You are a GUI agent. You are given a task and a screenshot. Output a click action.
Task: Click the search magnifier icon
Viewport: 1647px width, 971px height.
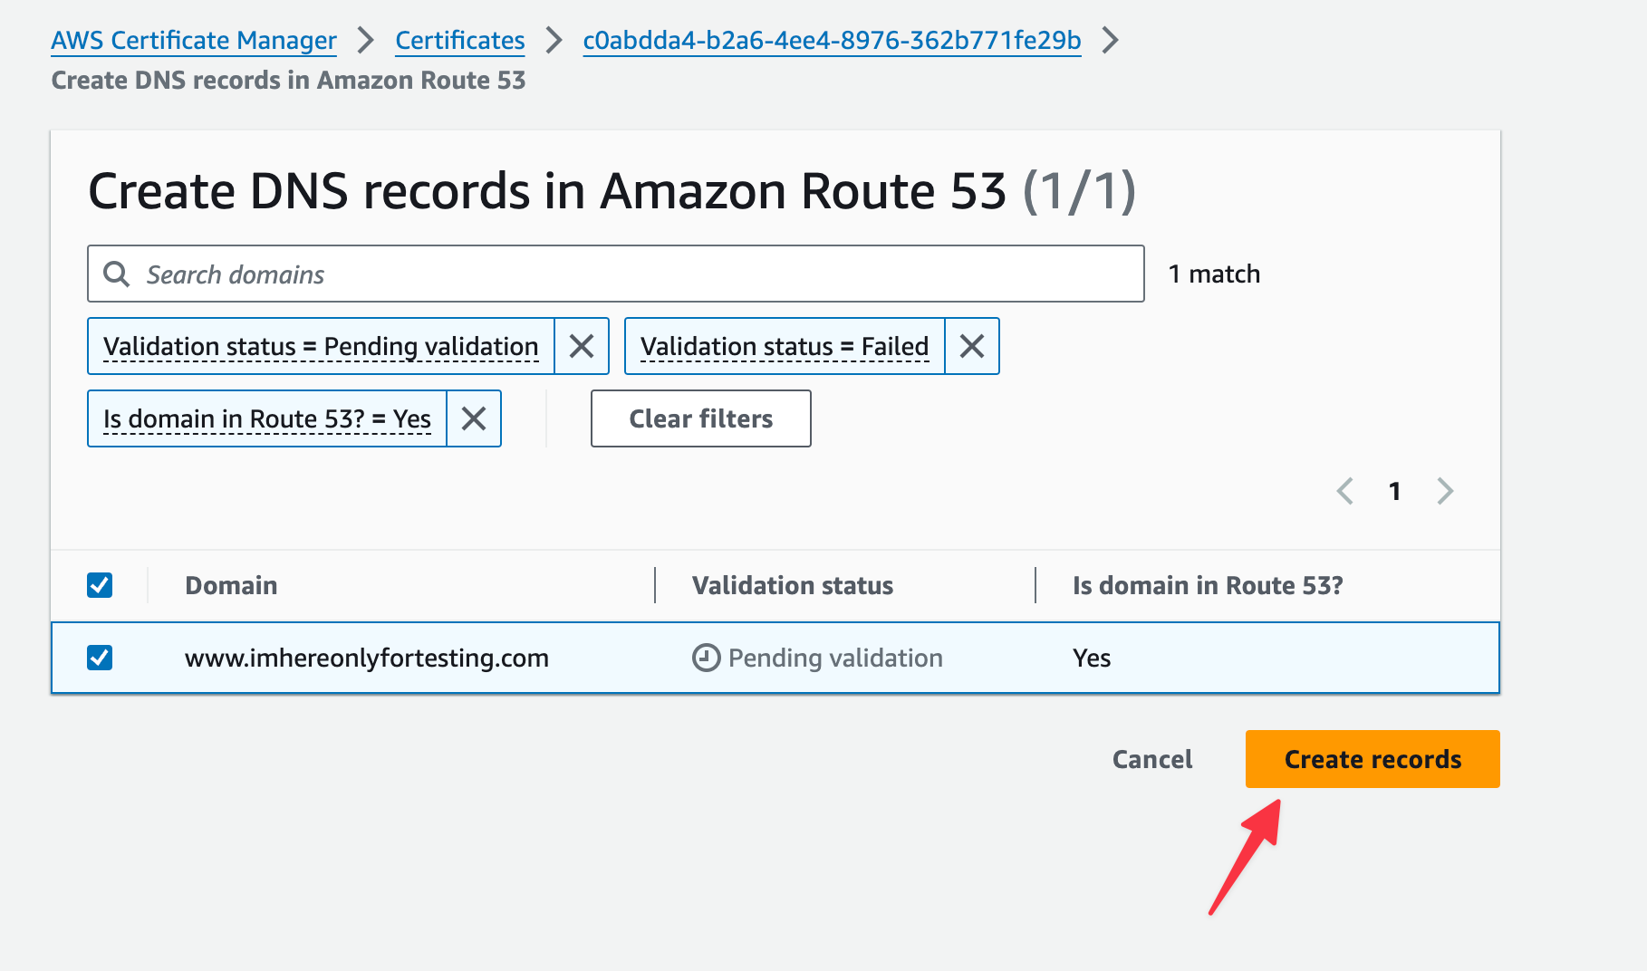(x=117, y=274)
